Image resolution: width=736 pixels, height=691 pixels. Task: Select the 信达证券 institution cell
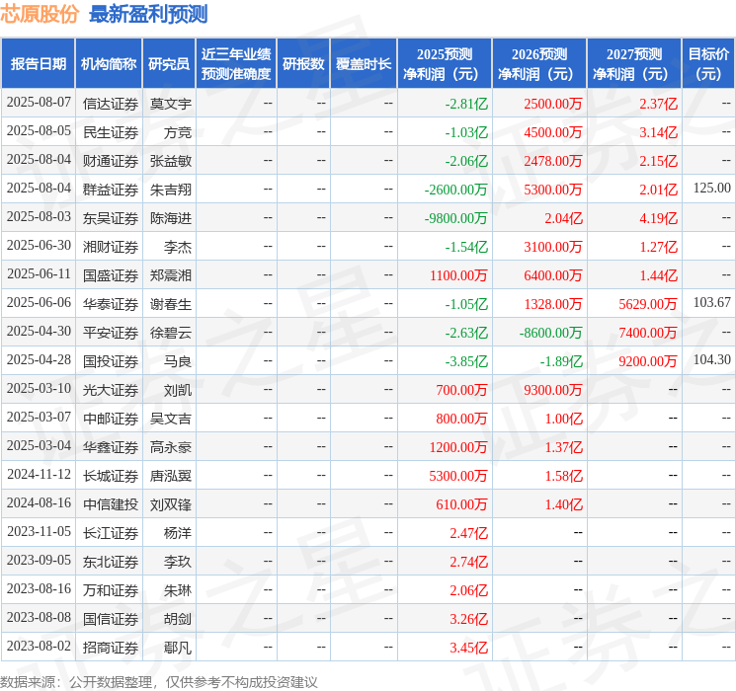click(x=111, y=104)
